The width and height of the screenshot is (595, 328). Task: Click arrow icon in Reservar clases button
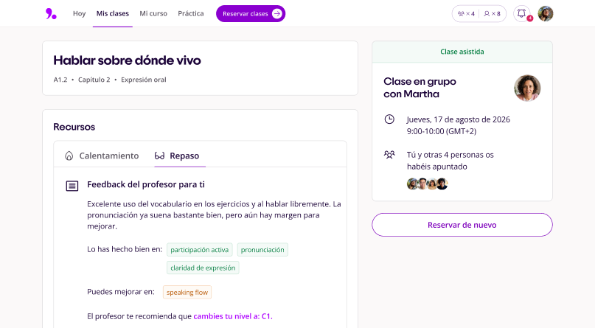click(x=277, y=14)
